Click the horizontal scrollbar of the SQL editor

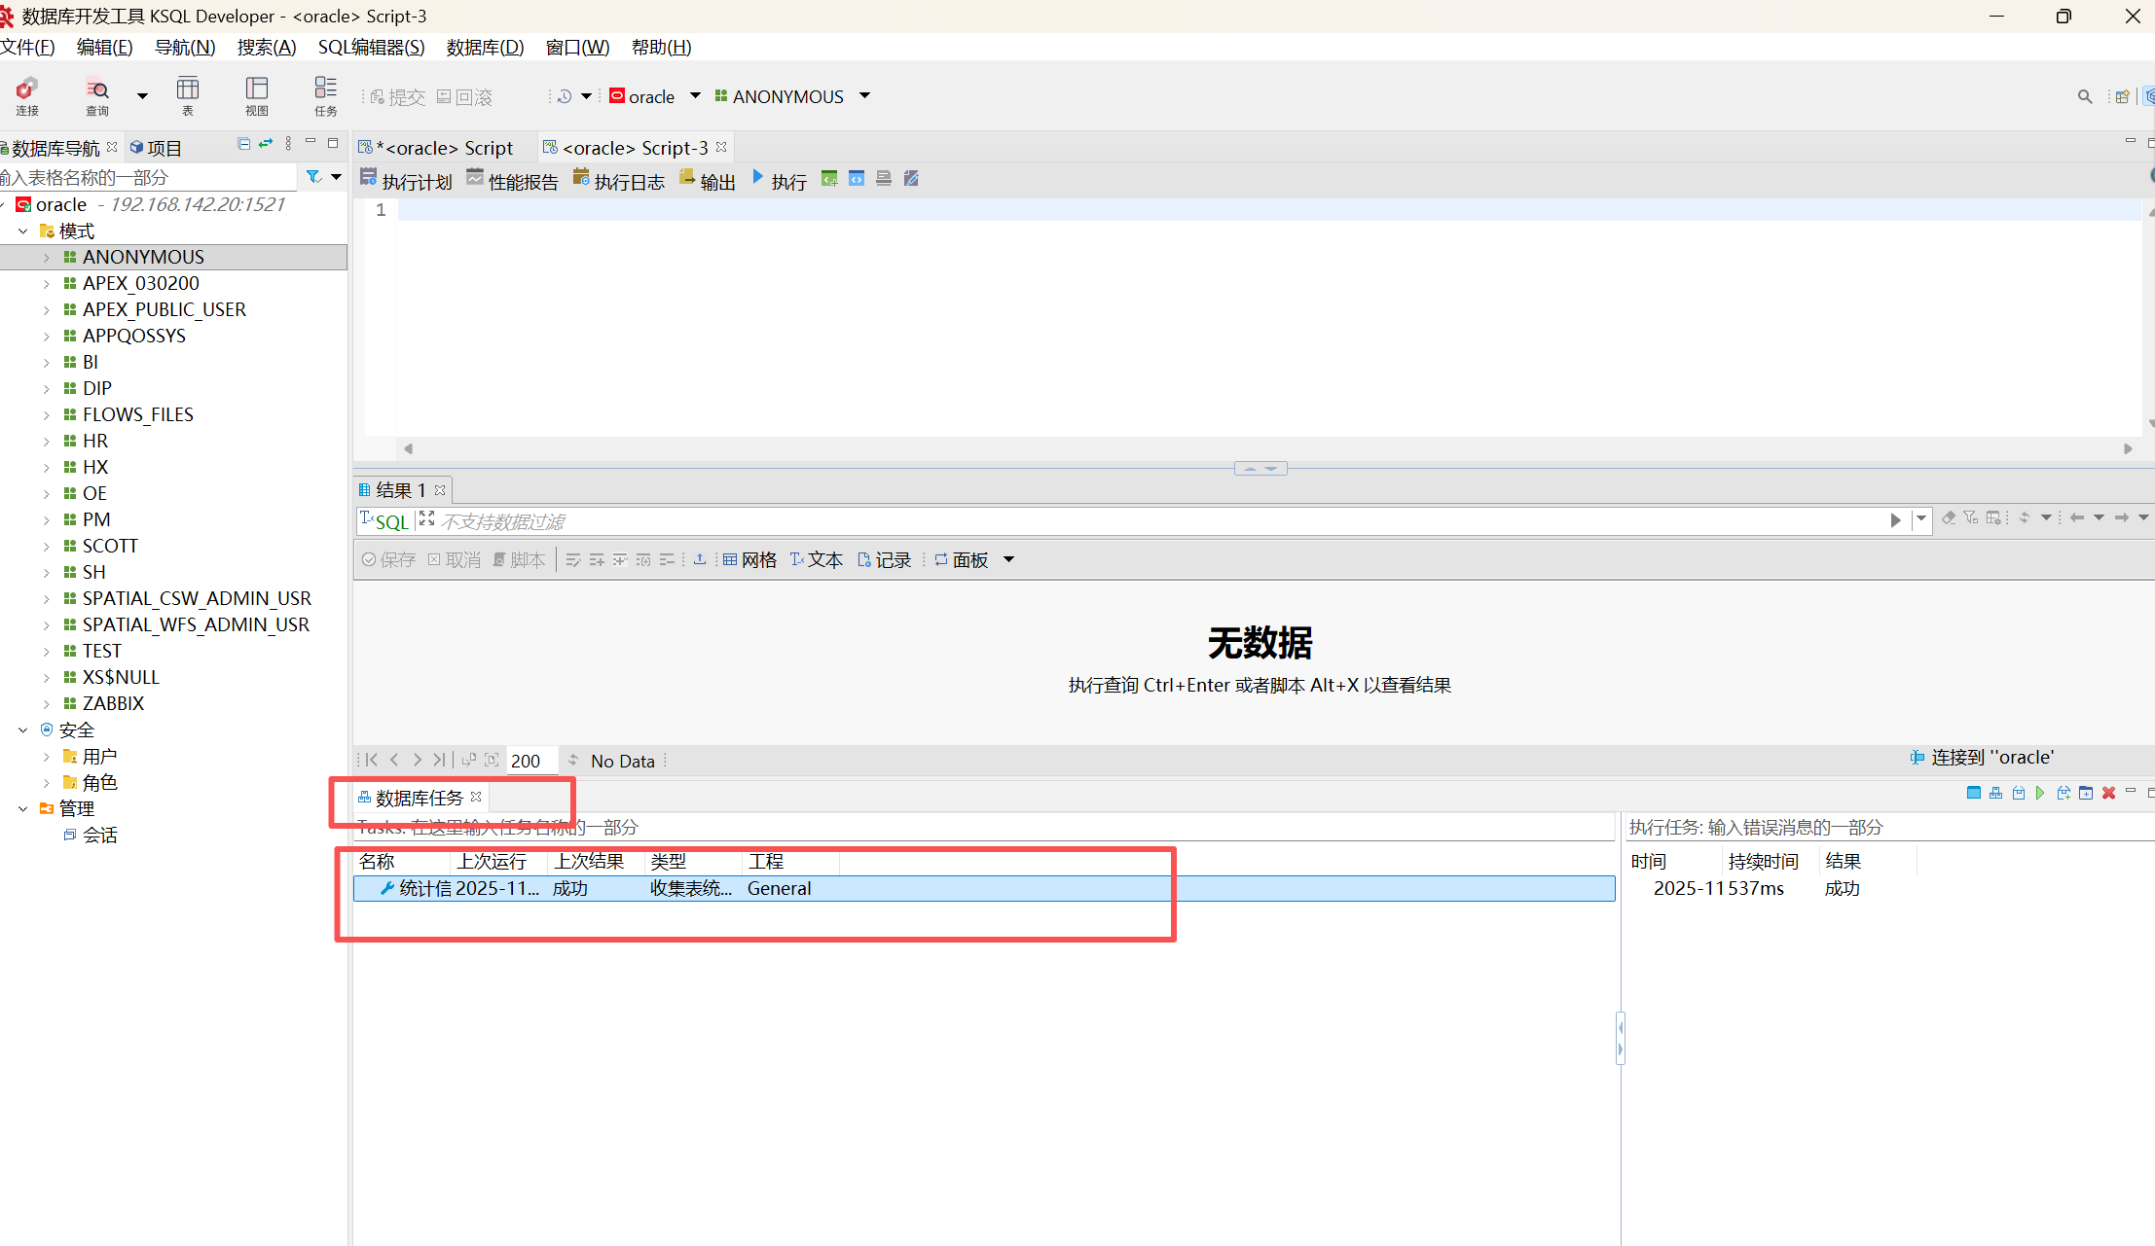point(1265,448)
